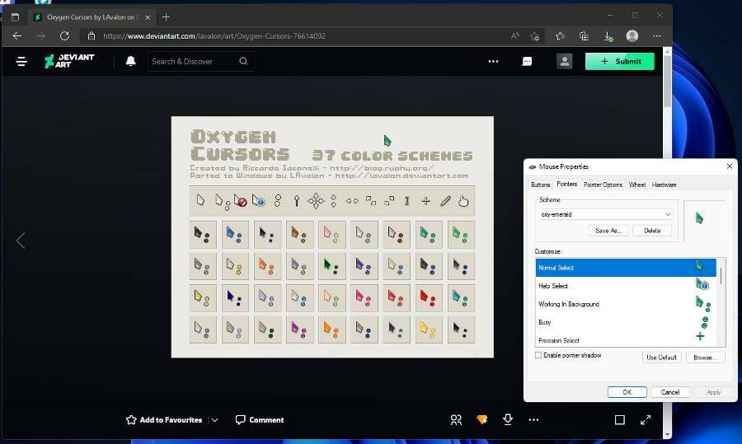Click the orange award badge icon

(482, 419)
